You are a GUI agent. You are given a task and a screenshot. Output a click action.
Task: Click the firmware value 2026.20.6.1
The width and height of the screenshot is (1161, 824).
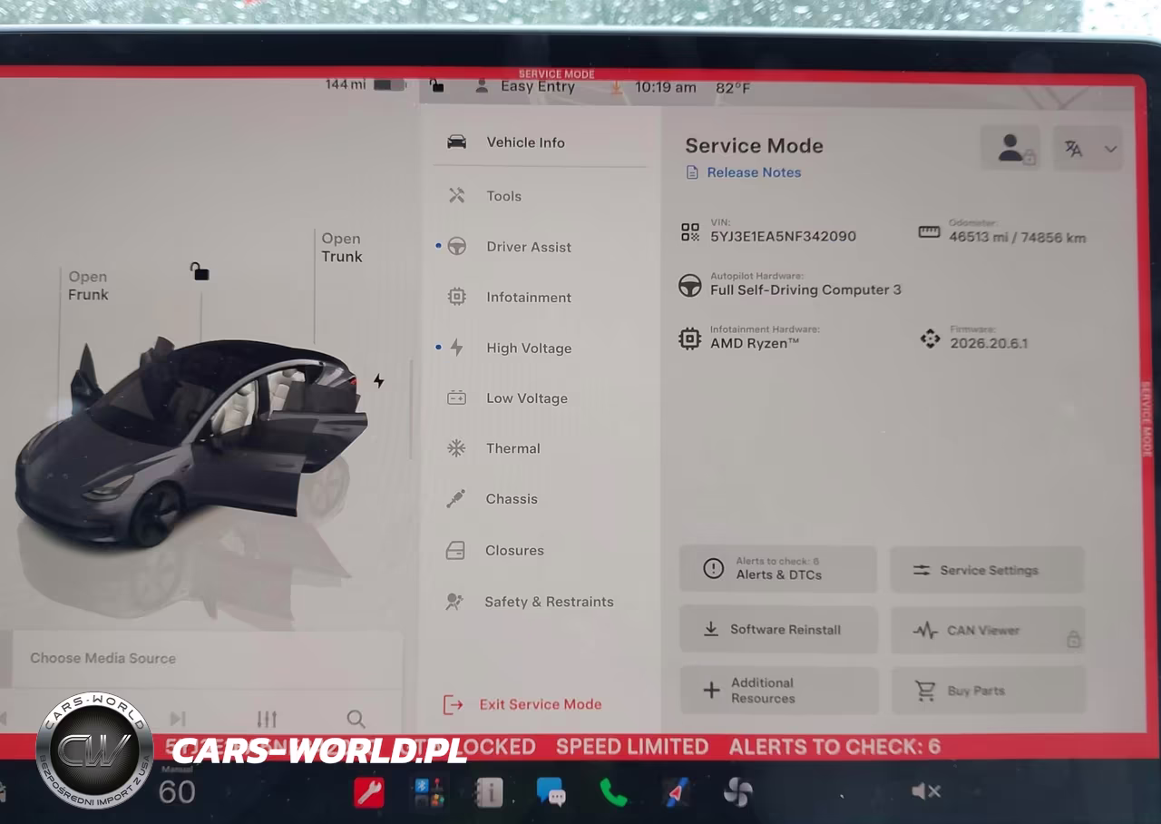[989, 343]
